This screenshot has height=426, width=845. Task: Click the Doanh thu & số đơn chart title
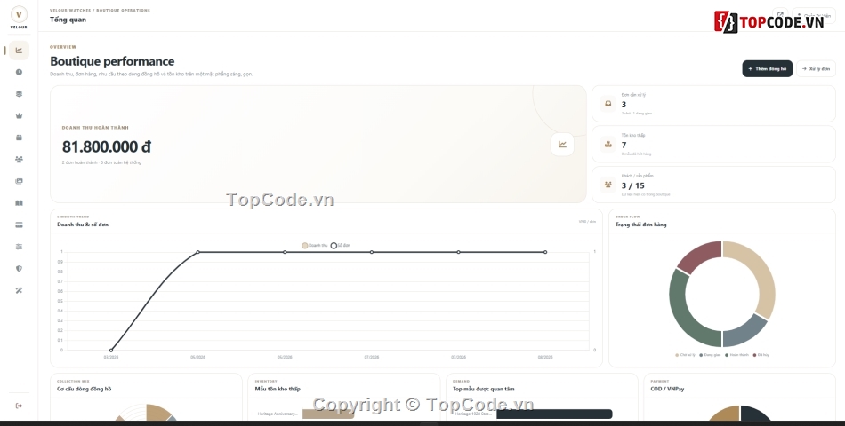coord(83,225)
